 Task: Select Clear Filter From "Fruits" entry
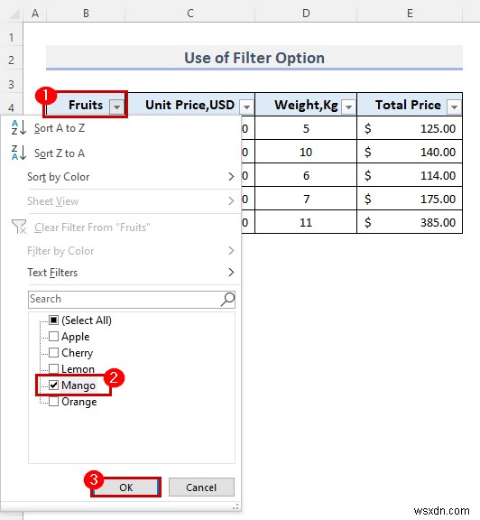pyautogui.click(x=121, y=227)
